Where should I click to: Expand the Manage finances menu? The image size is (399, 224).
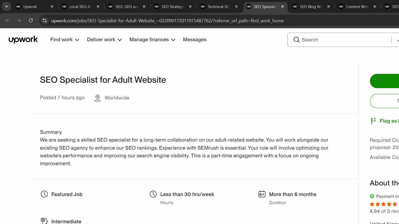(152, 40)
